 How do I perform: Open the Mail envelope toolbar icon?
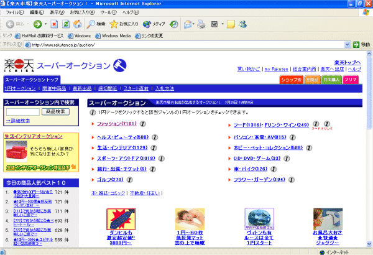click(x=188, y=24)
